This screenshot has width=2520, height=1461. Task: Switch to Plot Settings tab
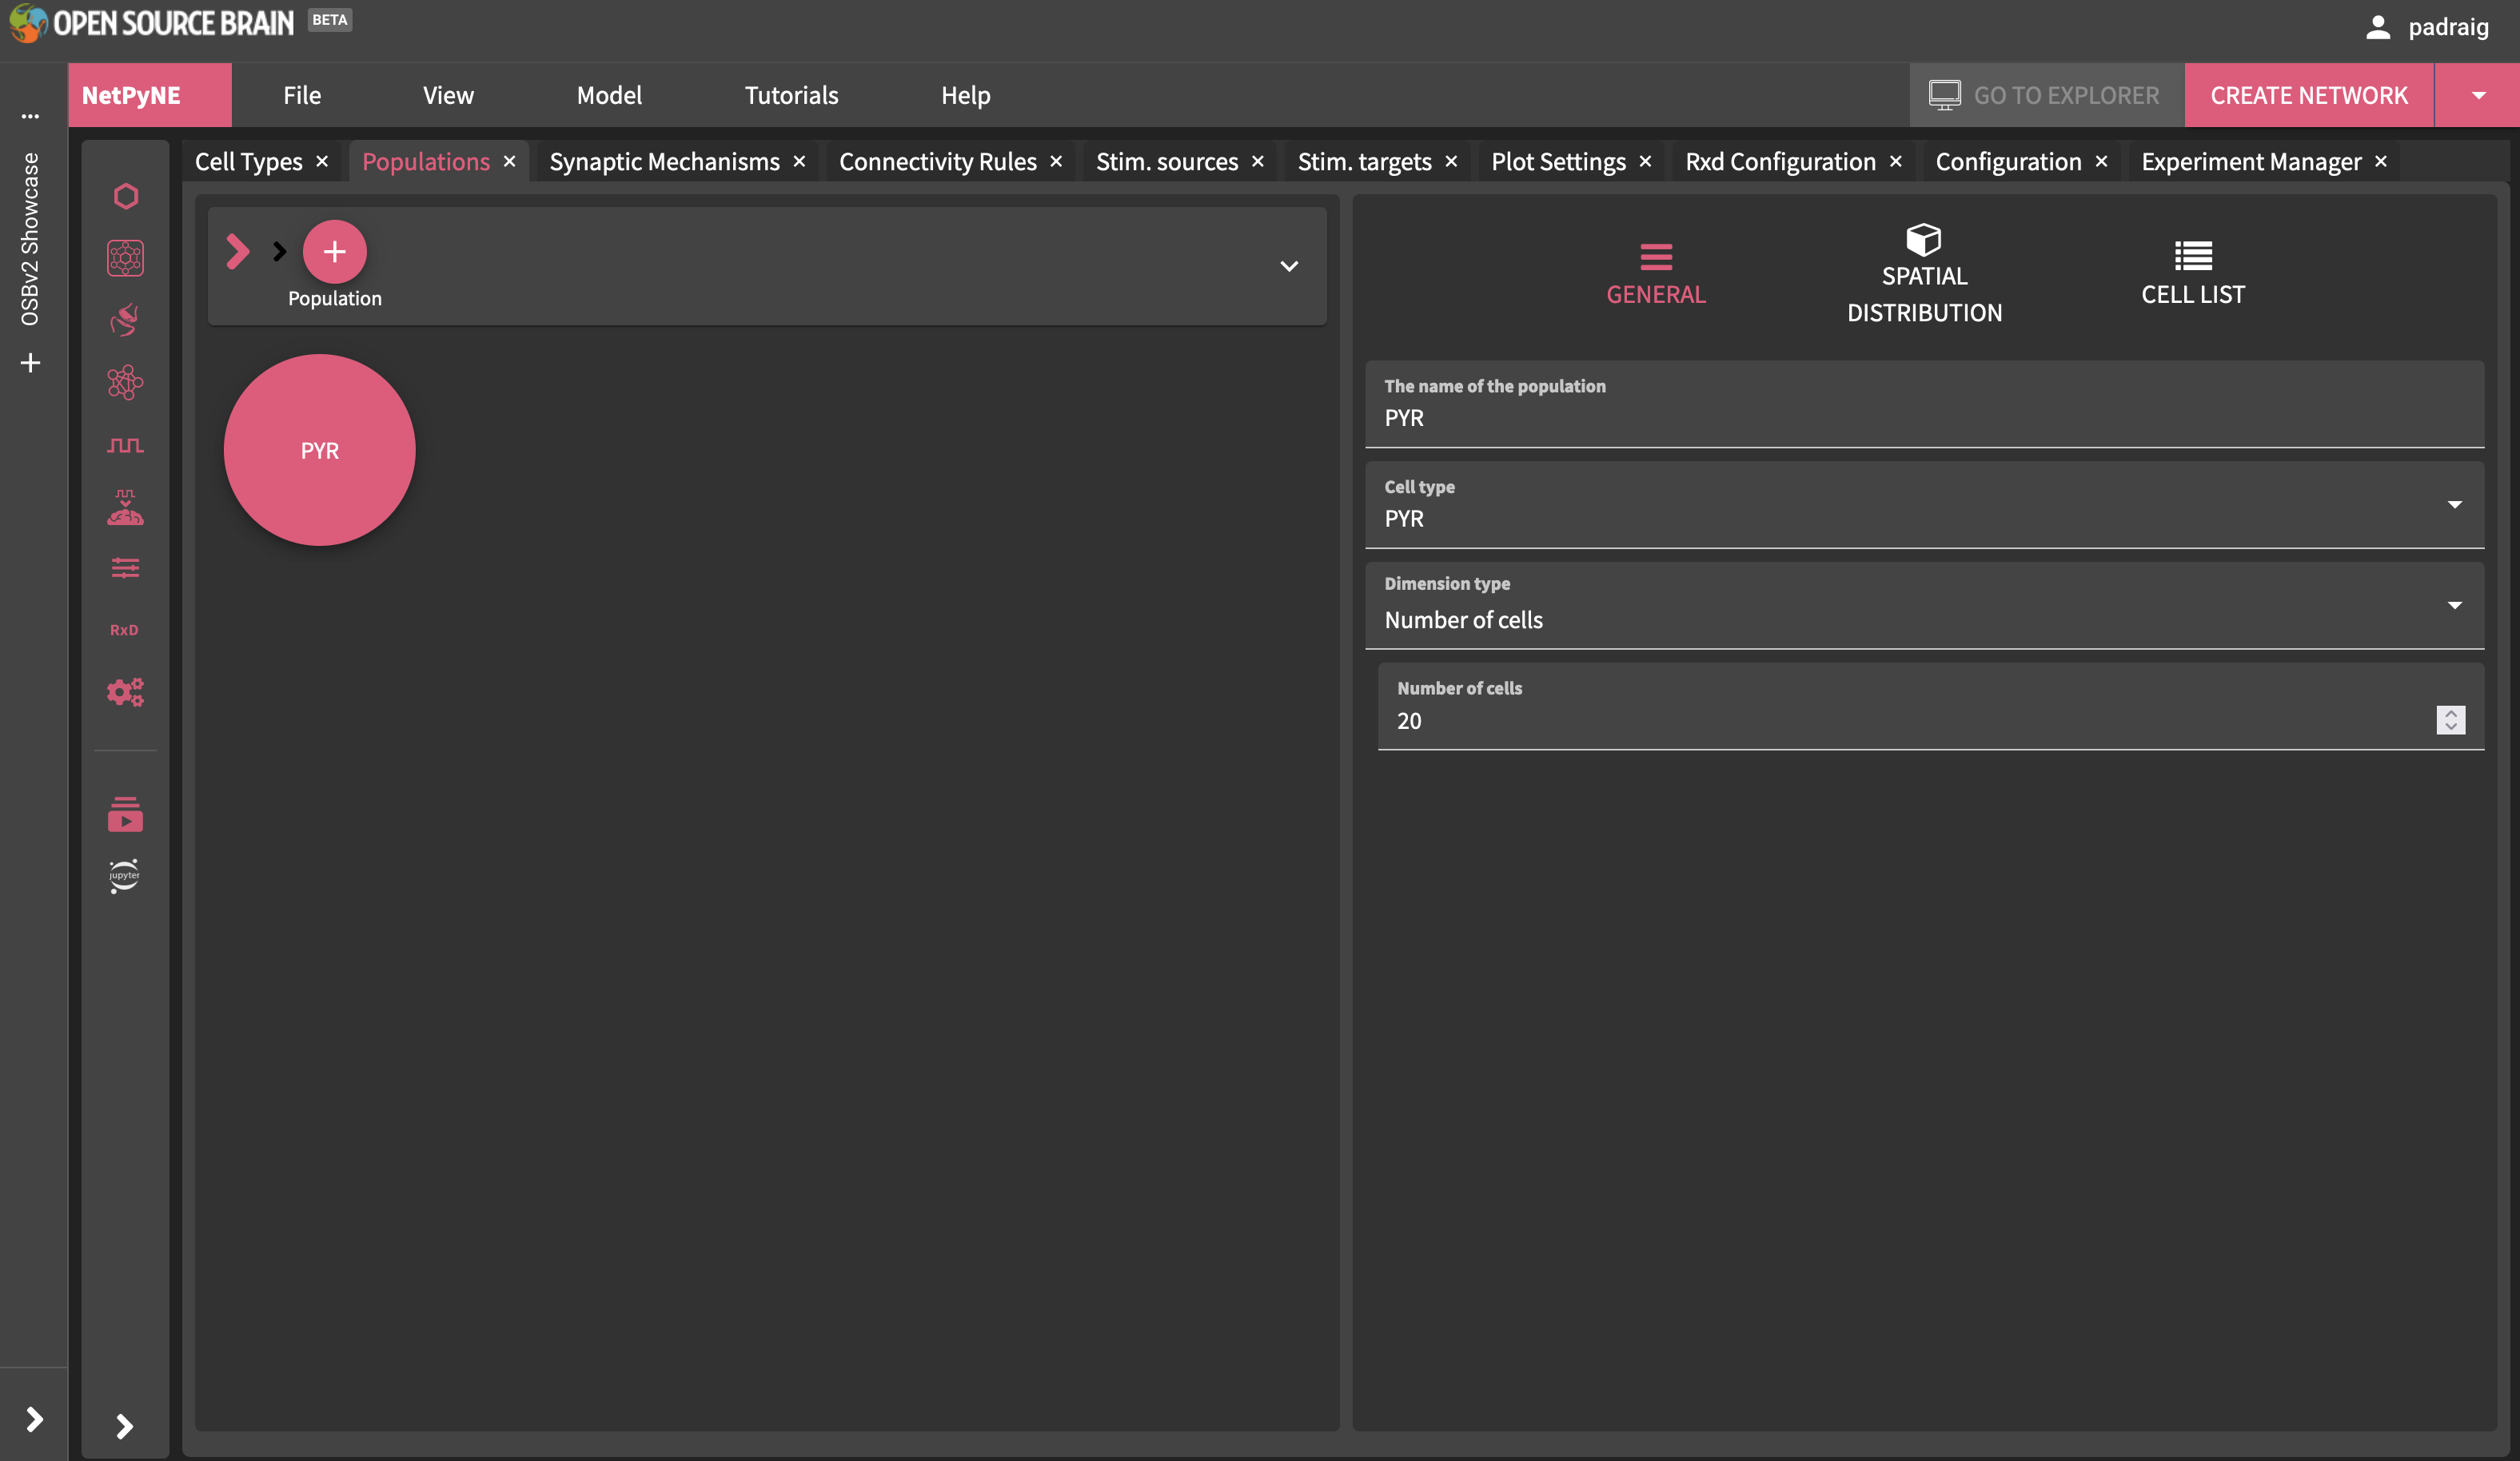[x=1558, y=161]
